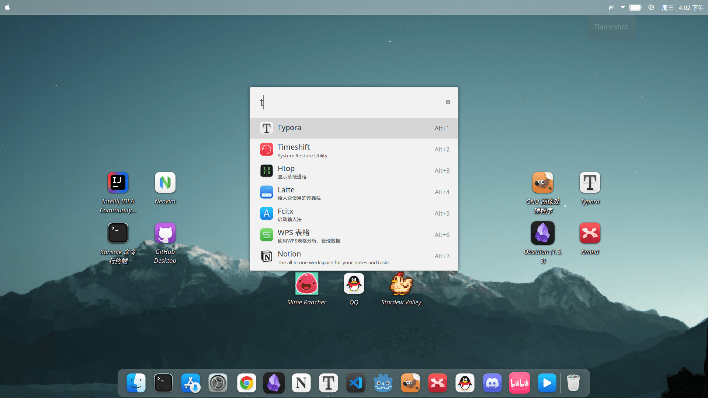Viewport: 708px width, 398px height.
Task: Open QQ desktop shortcut
Action: (354, 289)
